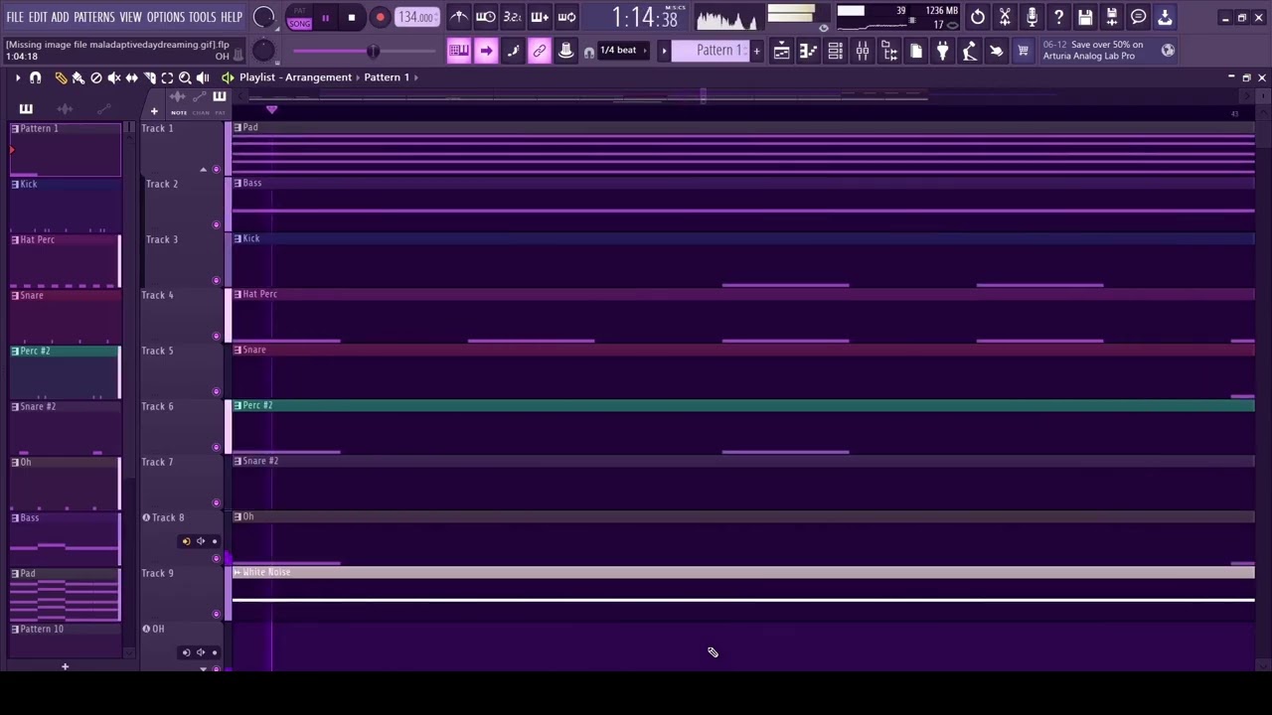Image resolution: width=1272 pixels, height=715 pixels.
Task: Toggle the 3-2-1 countdown before recording
Action: [513, 17]
